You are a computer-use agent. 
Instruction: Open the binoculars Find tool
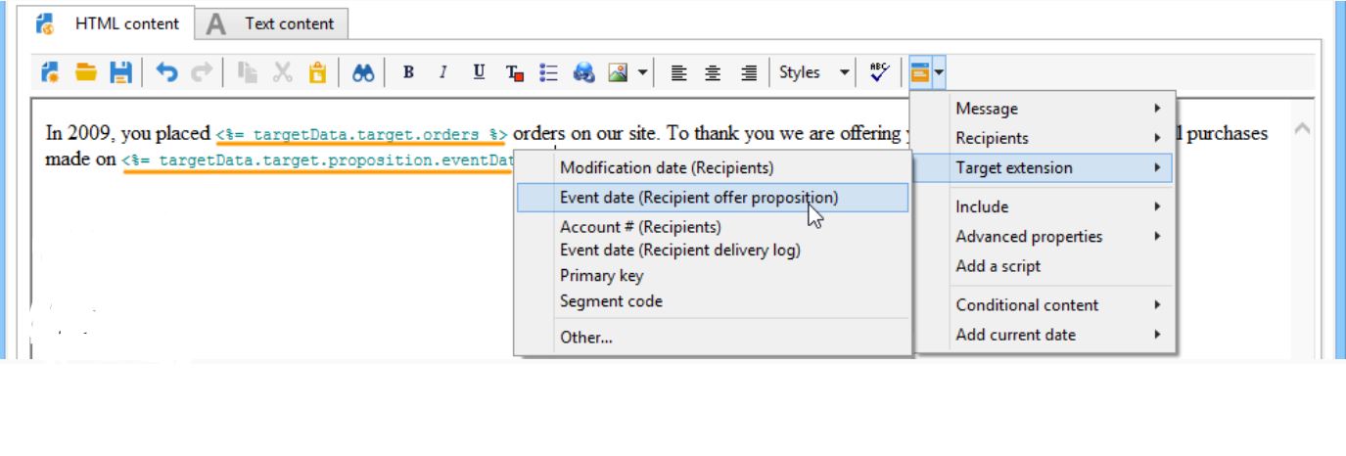coord(363,71)
